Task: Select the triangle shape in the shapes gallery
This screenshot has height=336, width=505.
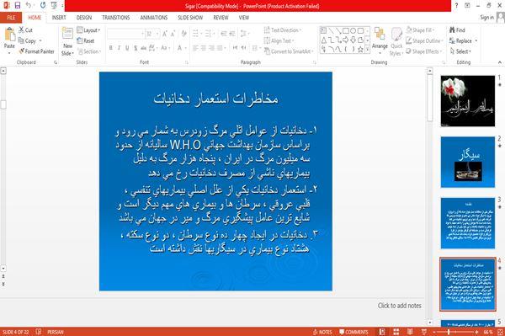Action: pyautogui.click(x=324, y=40)
